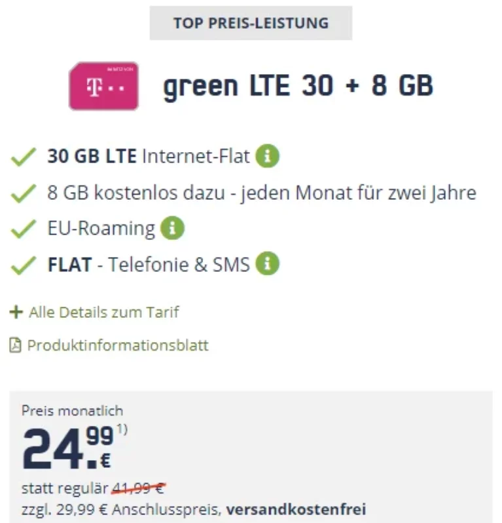Open info icon next to Internet-Flat
502x523 pixels.
(x=267, y=157)
